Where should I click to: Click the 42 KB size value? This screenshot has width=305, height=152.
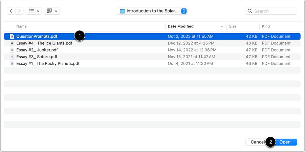[x=252, y=37]
